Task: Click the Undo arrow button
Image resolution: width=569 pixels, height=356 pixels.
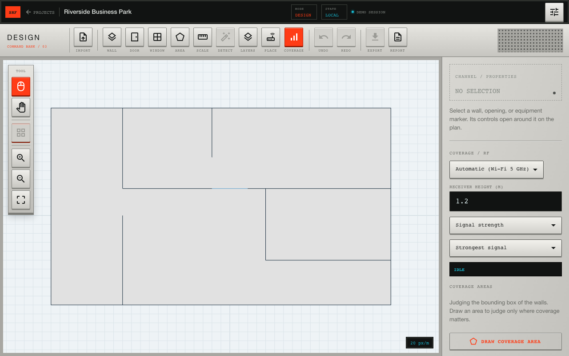Action: [x=324, y=37]
